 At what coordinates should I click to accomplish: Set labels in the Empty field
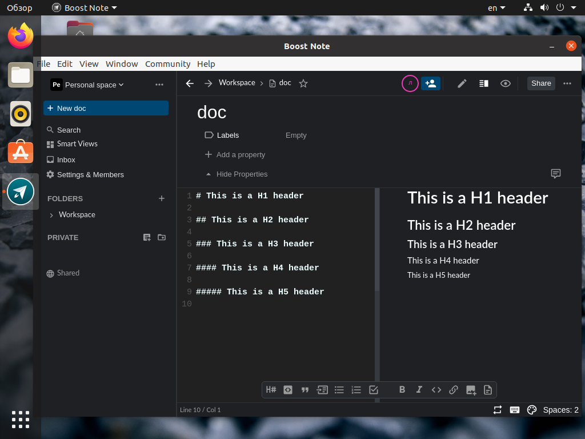coord(296,135)
